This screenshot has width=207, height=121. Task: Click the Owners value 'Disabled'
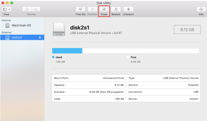[193, 85]
